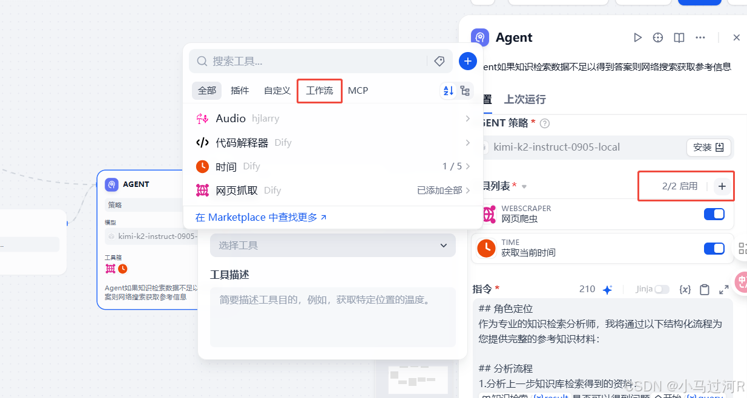Select the 全部 tab in tool picker
Image resolution: width=747 pixels, height=398 pixels.
pos(207,91)
